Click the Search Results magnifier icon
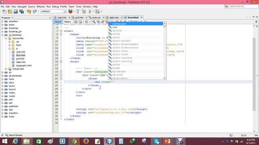Screen dimensions: 259x145 point(6,135)
